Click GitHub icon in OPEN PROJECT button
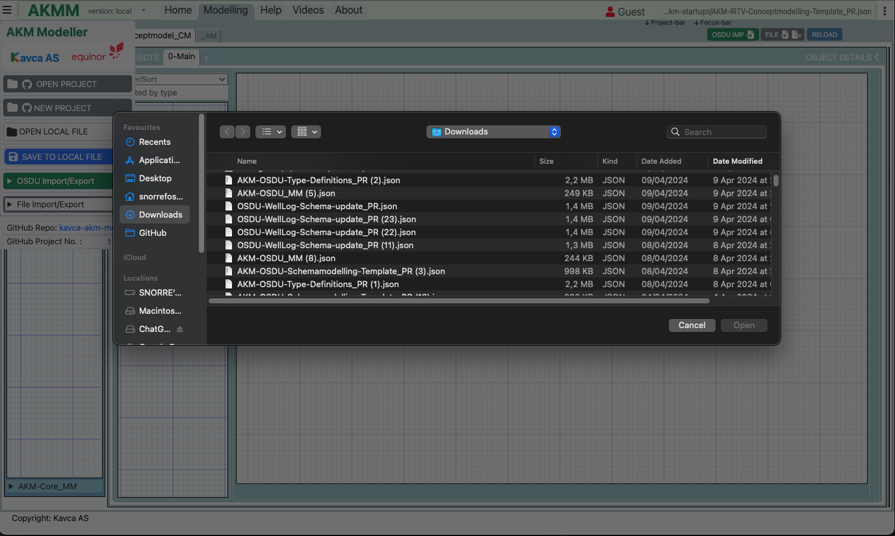The image size is (895, 536). tap(27, 84)
